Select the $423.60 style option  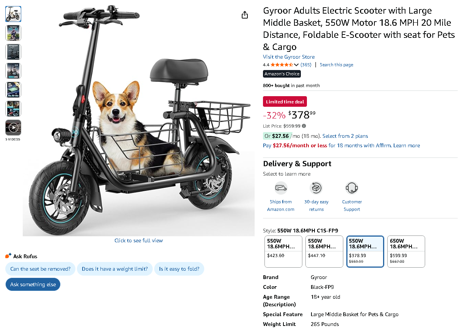click(x=283, y=251)
